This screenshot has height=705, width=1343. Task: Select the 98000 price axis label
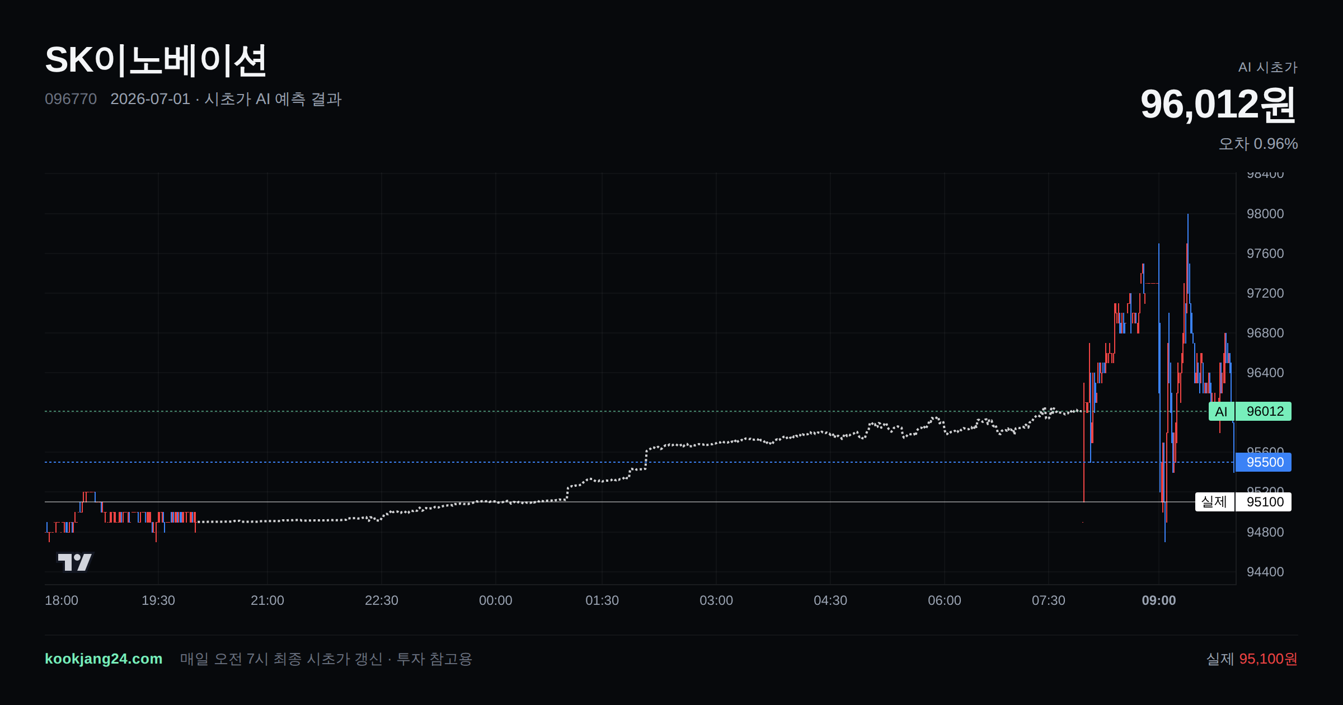point(1265,214)
